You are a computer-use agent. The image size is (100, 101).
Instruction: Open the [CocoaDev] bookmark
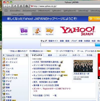[15, 11]
